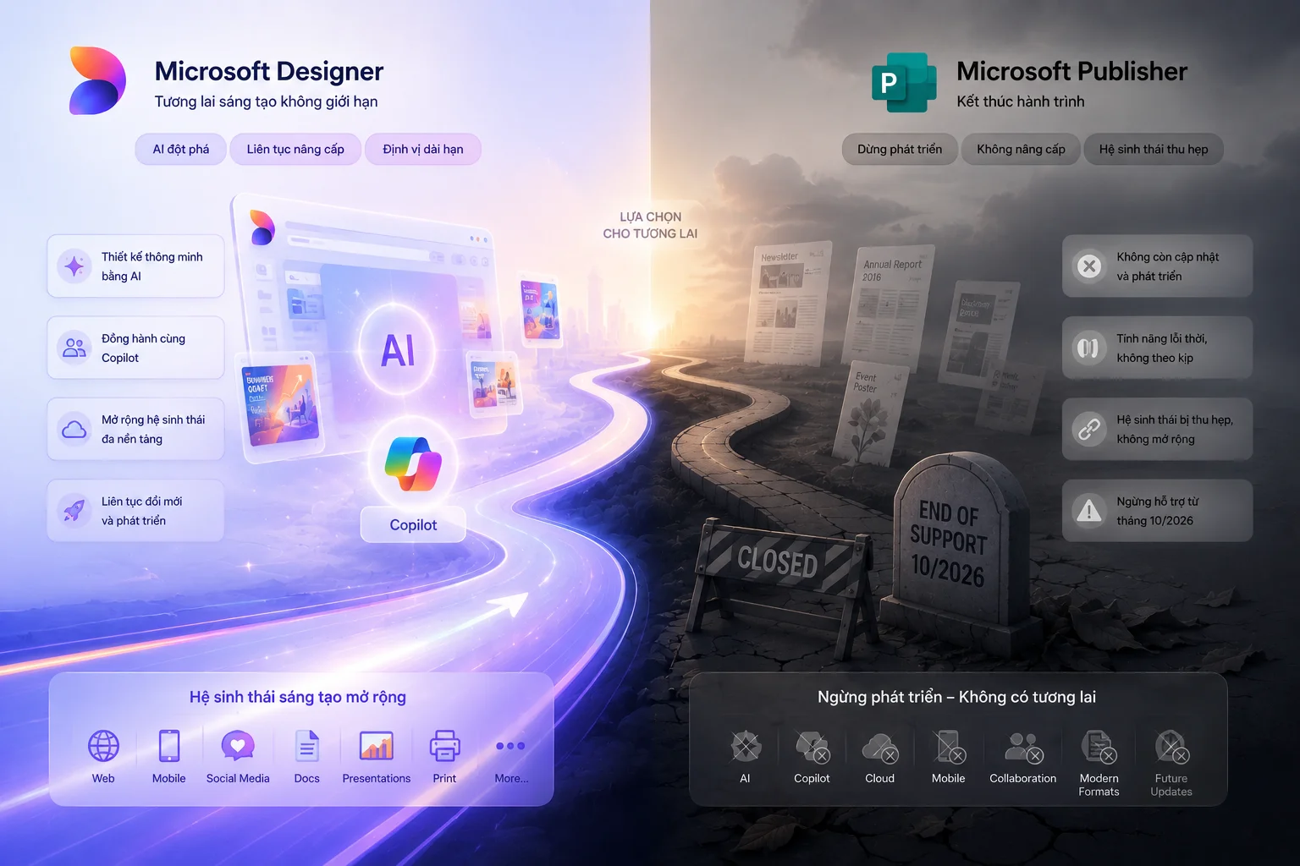Screen dimensions: 1300x866
Task: Click the crossed-out AI icon
Action: pos(746,746)
